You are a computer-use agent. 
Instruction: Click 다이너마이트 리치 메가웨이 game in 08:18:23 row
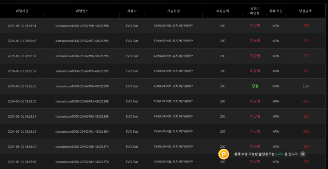pos(174,101)
